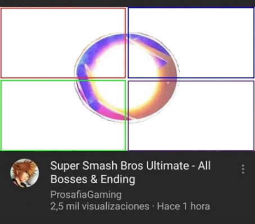Click the white area inside the red rectangle
255x224 pixels.
coord(38,38)
